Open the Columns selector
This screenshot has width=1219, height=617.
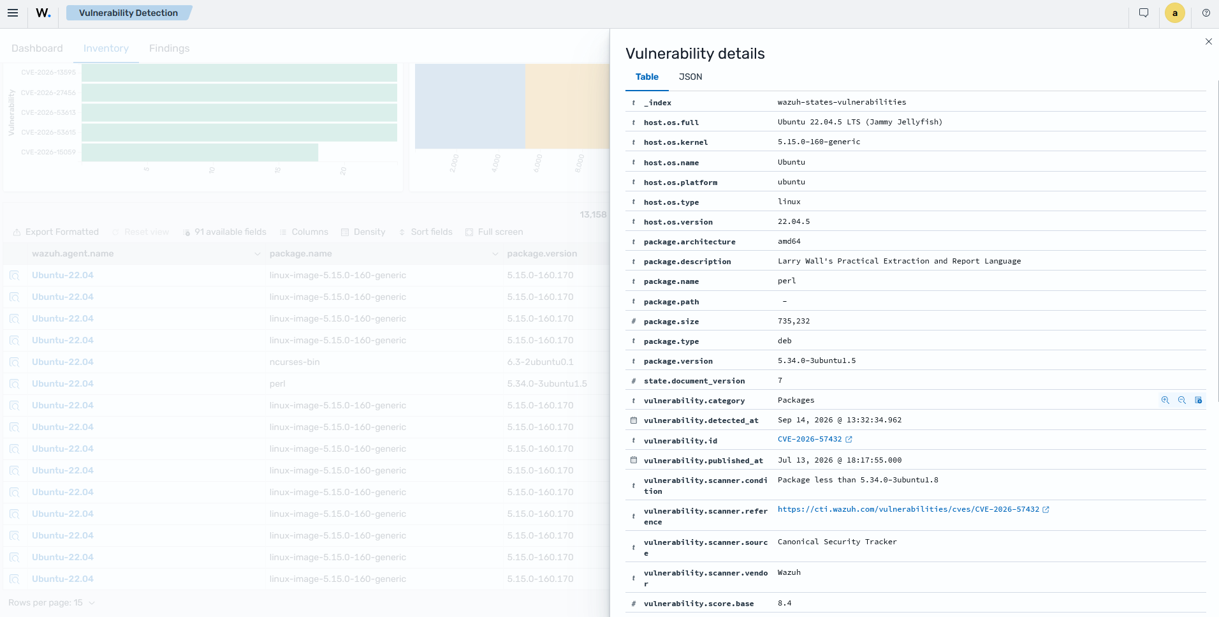pyautogui.click(x=303, y=232)
